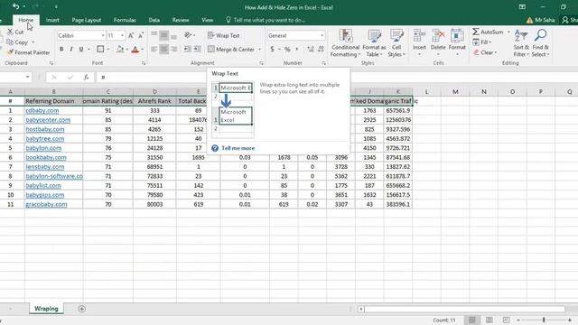Click the Undo icon in the title bar

(16, 6)
